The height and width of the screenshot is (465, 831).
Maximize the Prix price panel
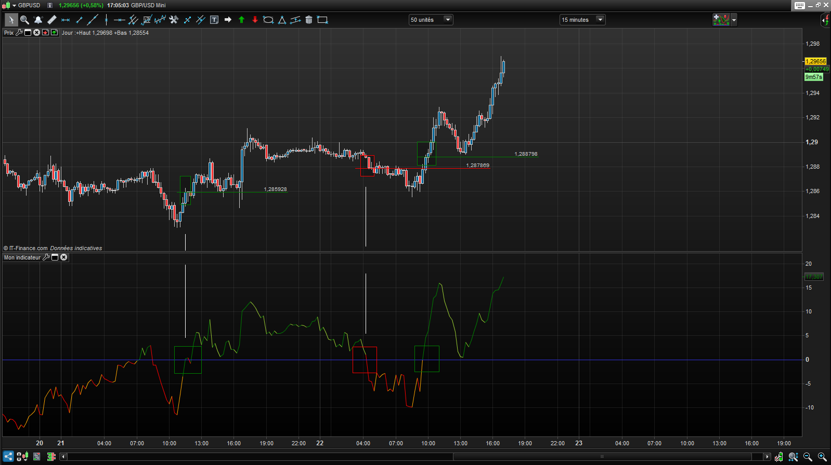28,32
